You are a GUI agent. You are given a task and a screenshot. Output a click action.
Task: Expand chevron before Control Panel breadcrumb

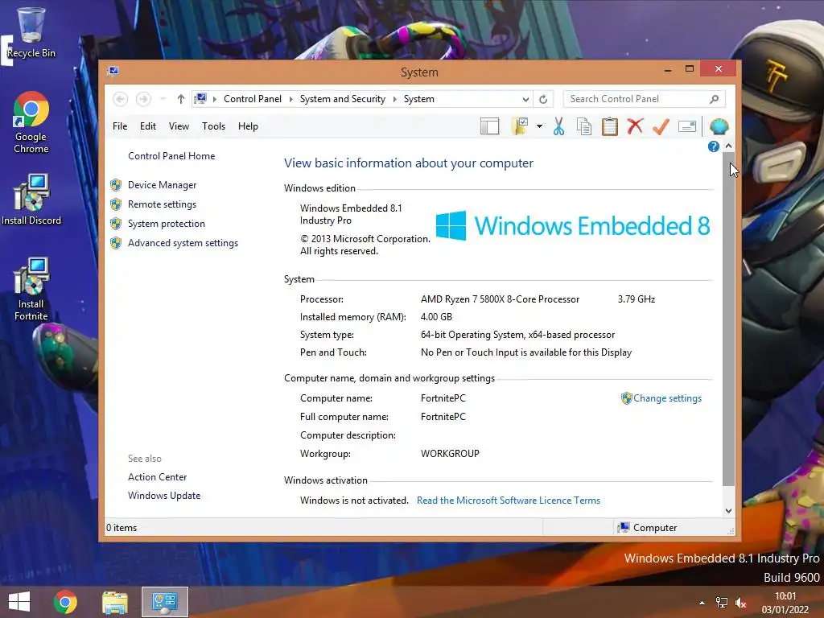tap(214, 99)
